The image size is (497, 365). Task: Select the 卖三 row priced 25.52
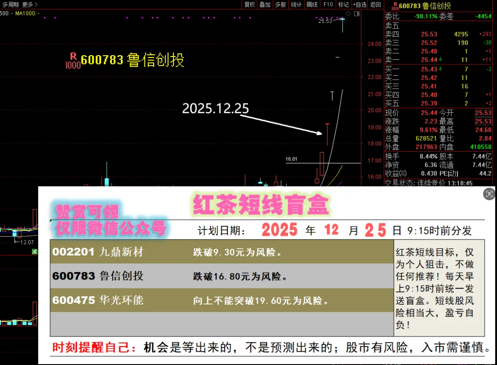tap(438, 43)
